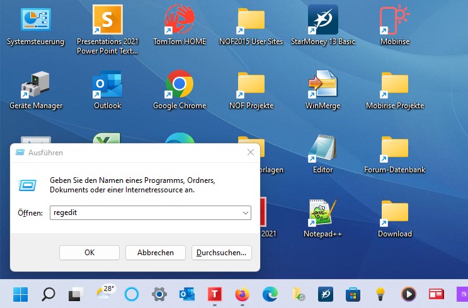This screenshot has height=308, width=468.
Task: Select the StarMoney 13 Basic icon
Action: point(322,21)
